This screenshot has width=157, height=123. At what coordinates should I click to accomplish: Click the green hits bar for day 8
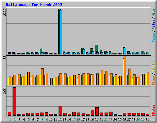pyautogui.click(x=41, y=51)
